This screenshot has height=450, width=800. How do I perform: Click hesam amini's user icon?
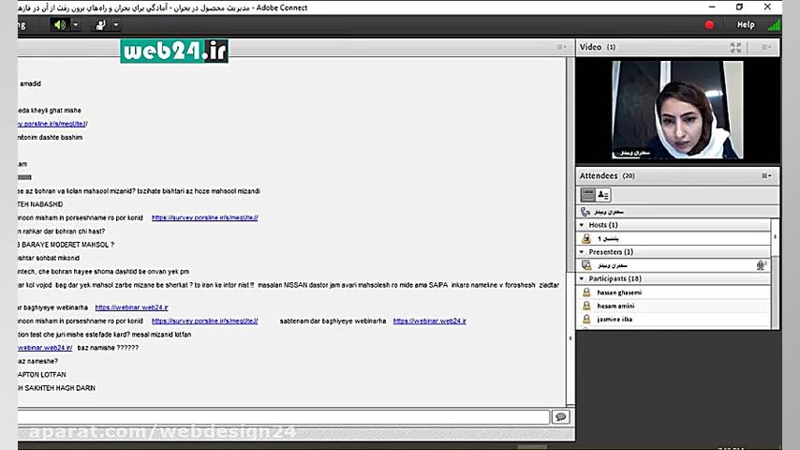pyautogui.click(x=586, y=306)
